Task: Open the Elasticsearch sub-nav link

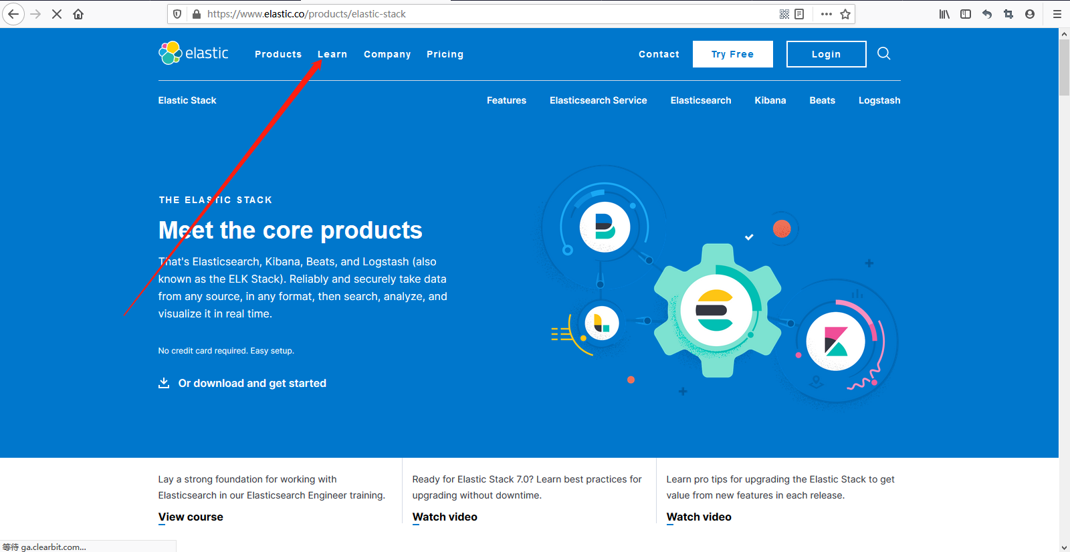Action: coord(701,100)
